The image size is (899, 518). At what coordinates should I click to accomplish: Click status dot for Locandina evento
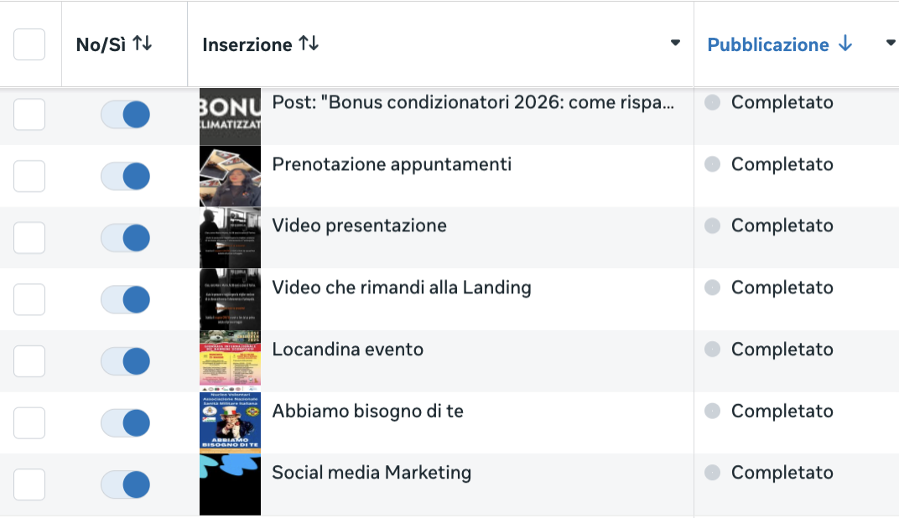pyautogui.click(x=712, y=349)
